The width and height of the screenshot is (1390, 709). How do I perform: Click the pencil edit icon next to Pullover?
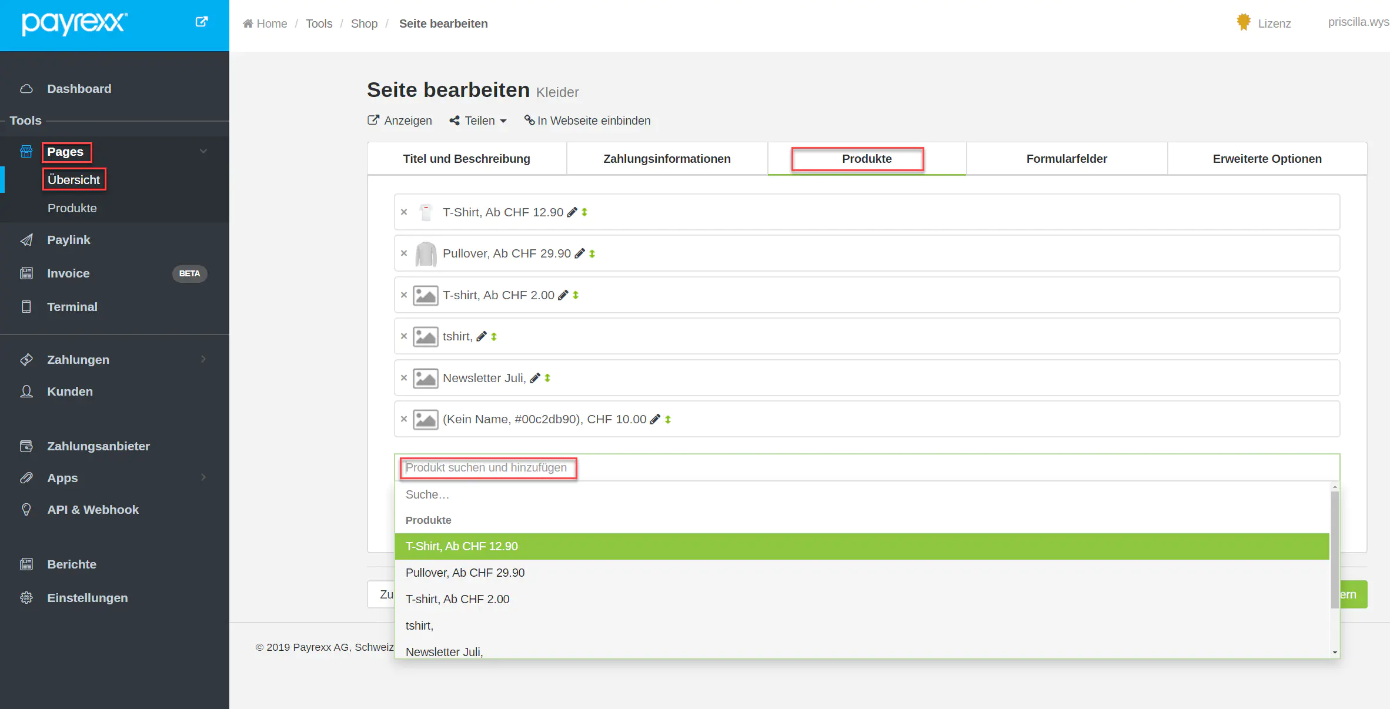(x=580, y=253)
